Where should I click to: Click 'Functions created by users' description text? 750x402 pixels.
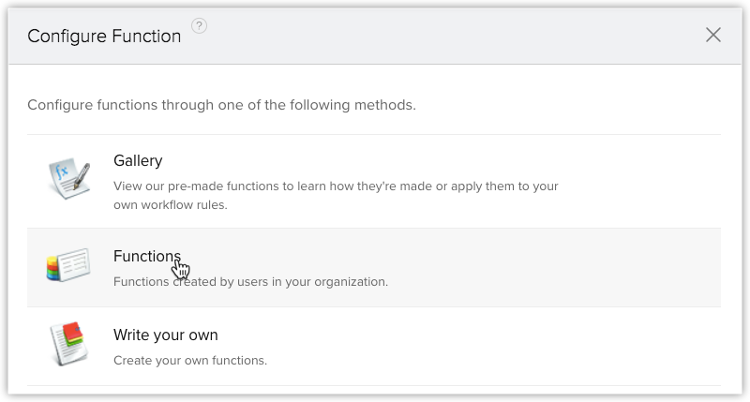pyautogui.click(x=250, y=281)
